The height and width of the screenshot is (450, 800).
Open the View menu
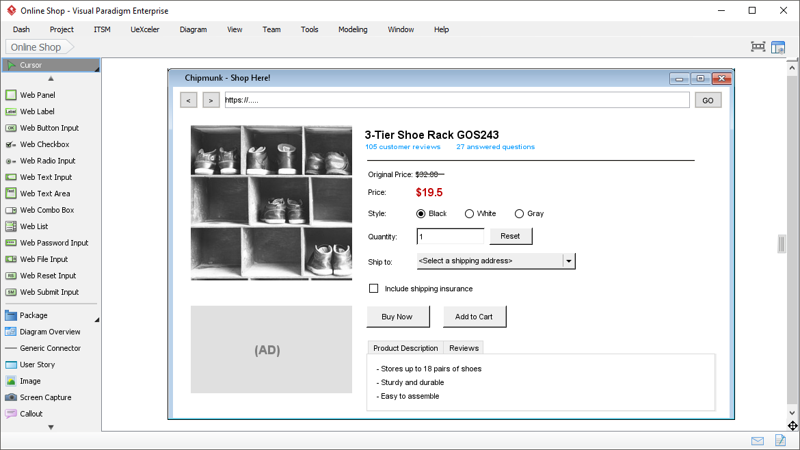click(235, 29)
